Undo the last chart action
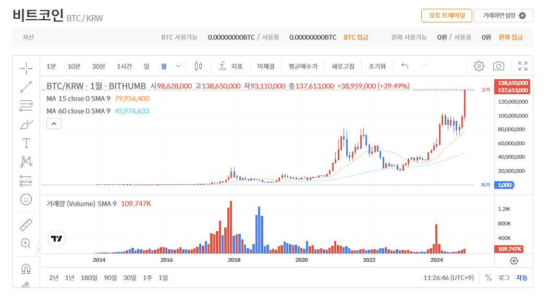 [405, 66]
